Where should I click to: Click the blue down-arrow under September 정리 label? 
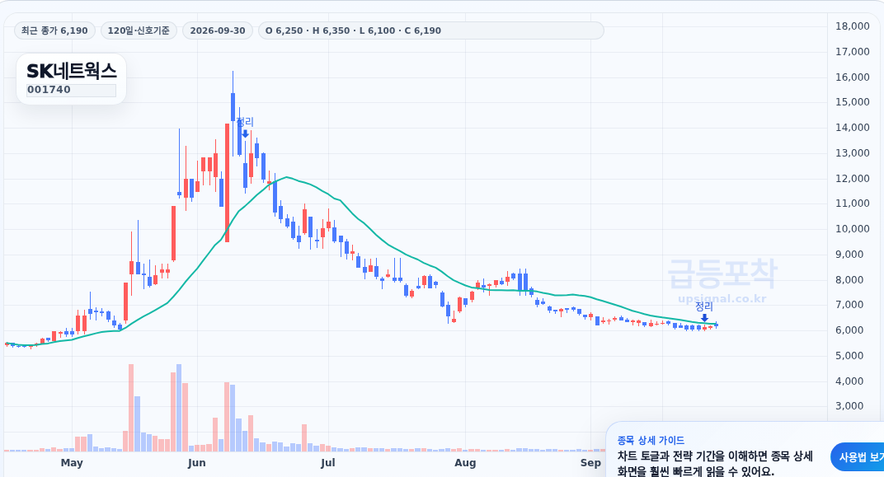[x=704, y=318]
